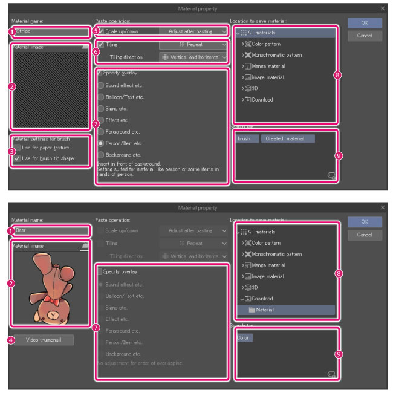Select Sound effect etc. radio in Stripe dialog
Viewport: 419px width, 393px height.
coord(101,85)
